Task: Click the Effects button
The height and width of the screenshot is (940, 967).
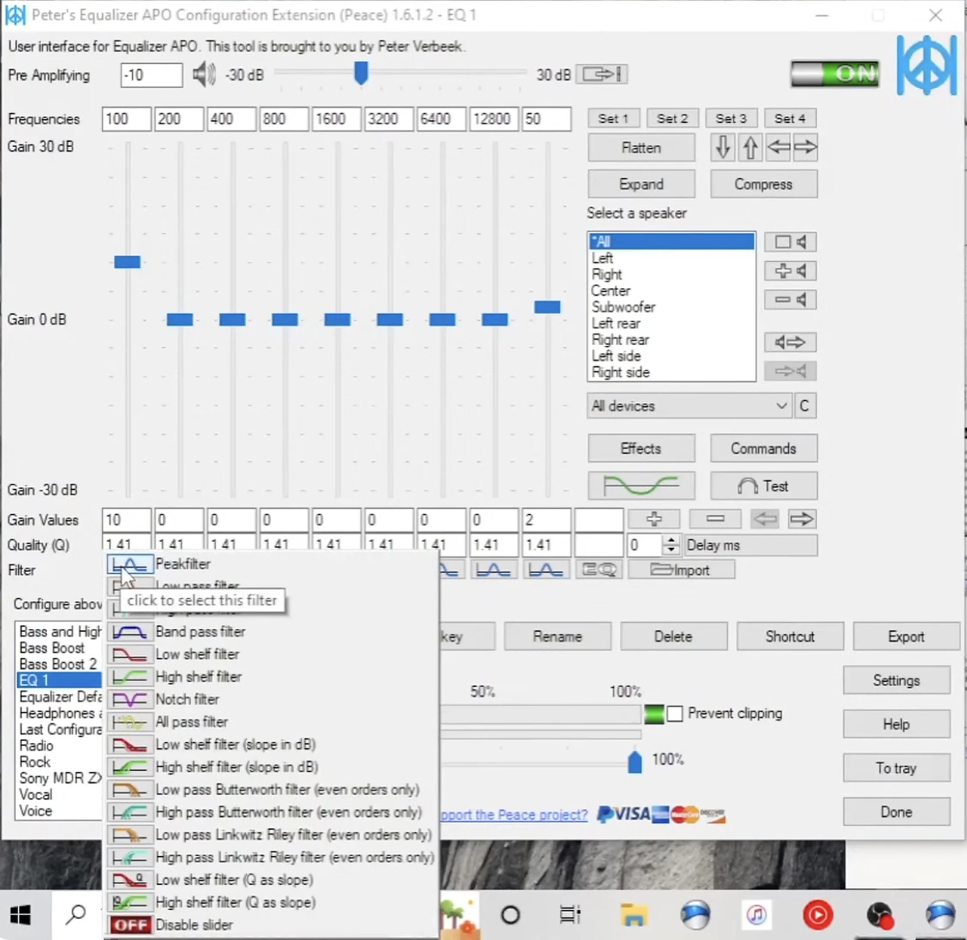Action: [642, 448]
